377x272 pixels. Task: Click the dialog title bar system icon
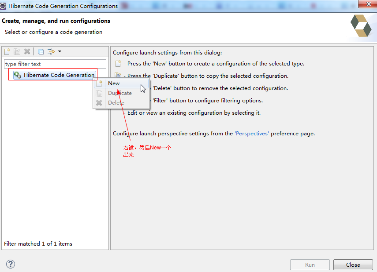[x=3, y=6]
